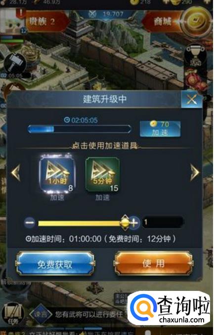This screenshot has width=216, height=335.
Task: Tap the 谏言 diamond icon
Action: click(41, 314)
